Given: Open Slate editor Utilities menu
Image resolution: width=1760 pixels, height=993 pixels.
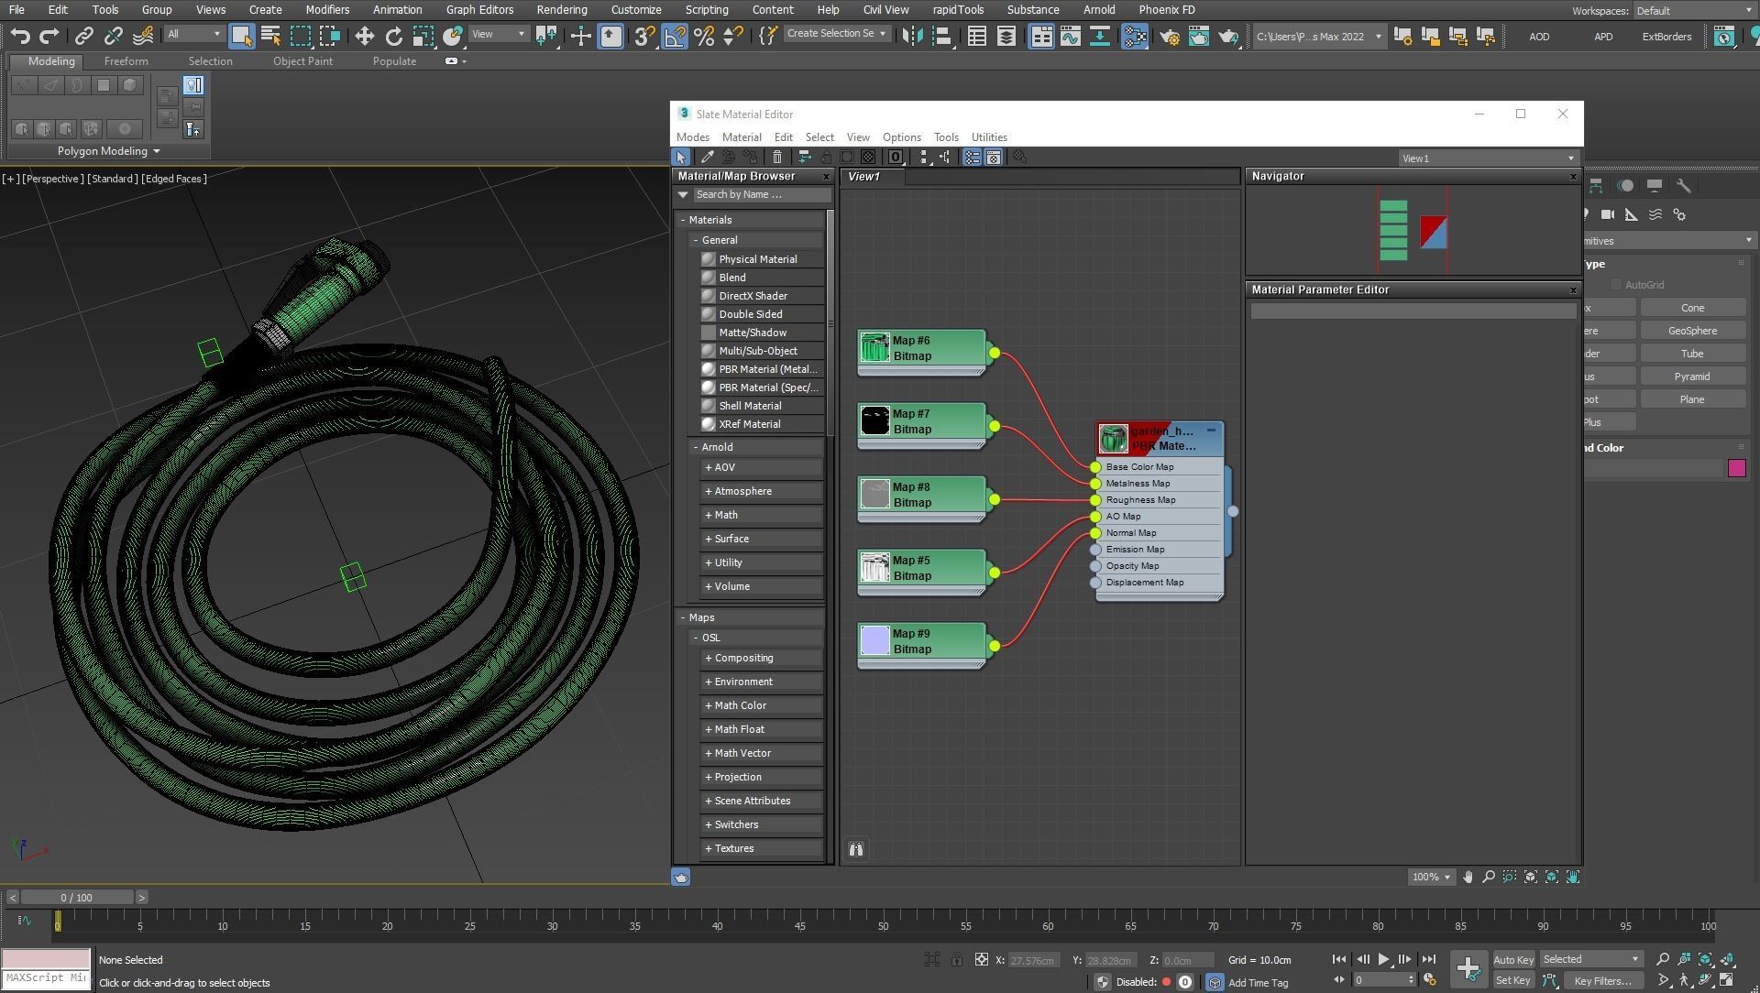Looking at the screenshot, I should pos(989,137).
